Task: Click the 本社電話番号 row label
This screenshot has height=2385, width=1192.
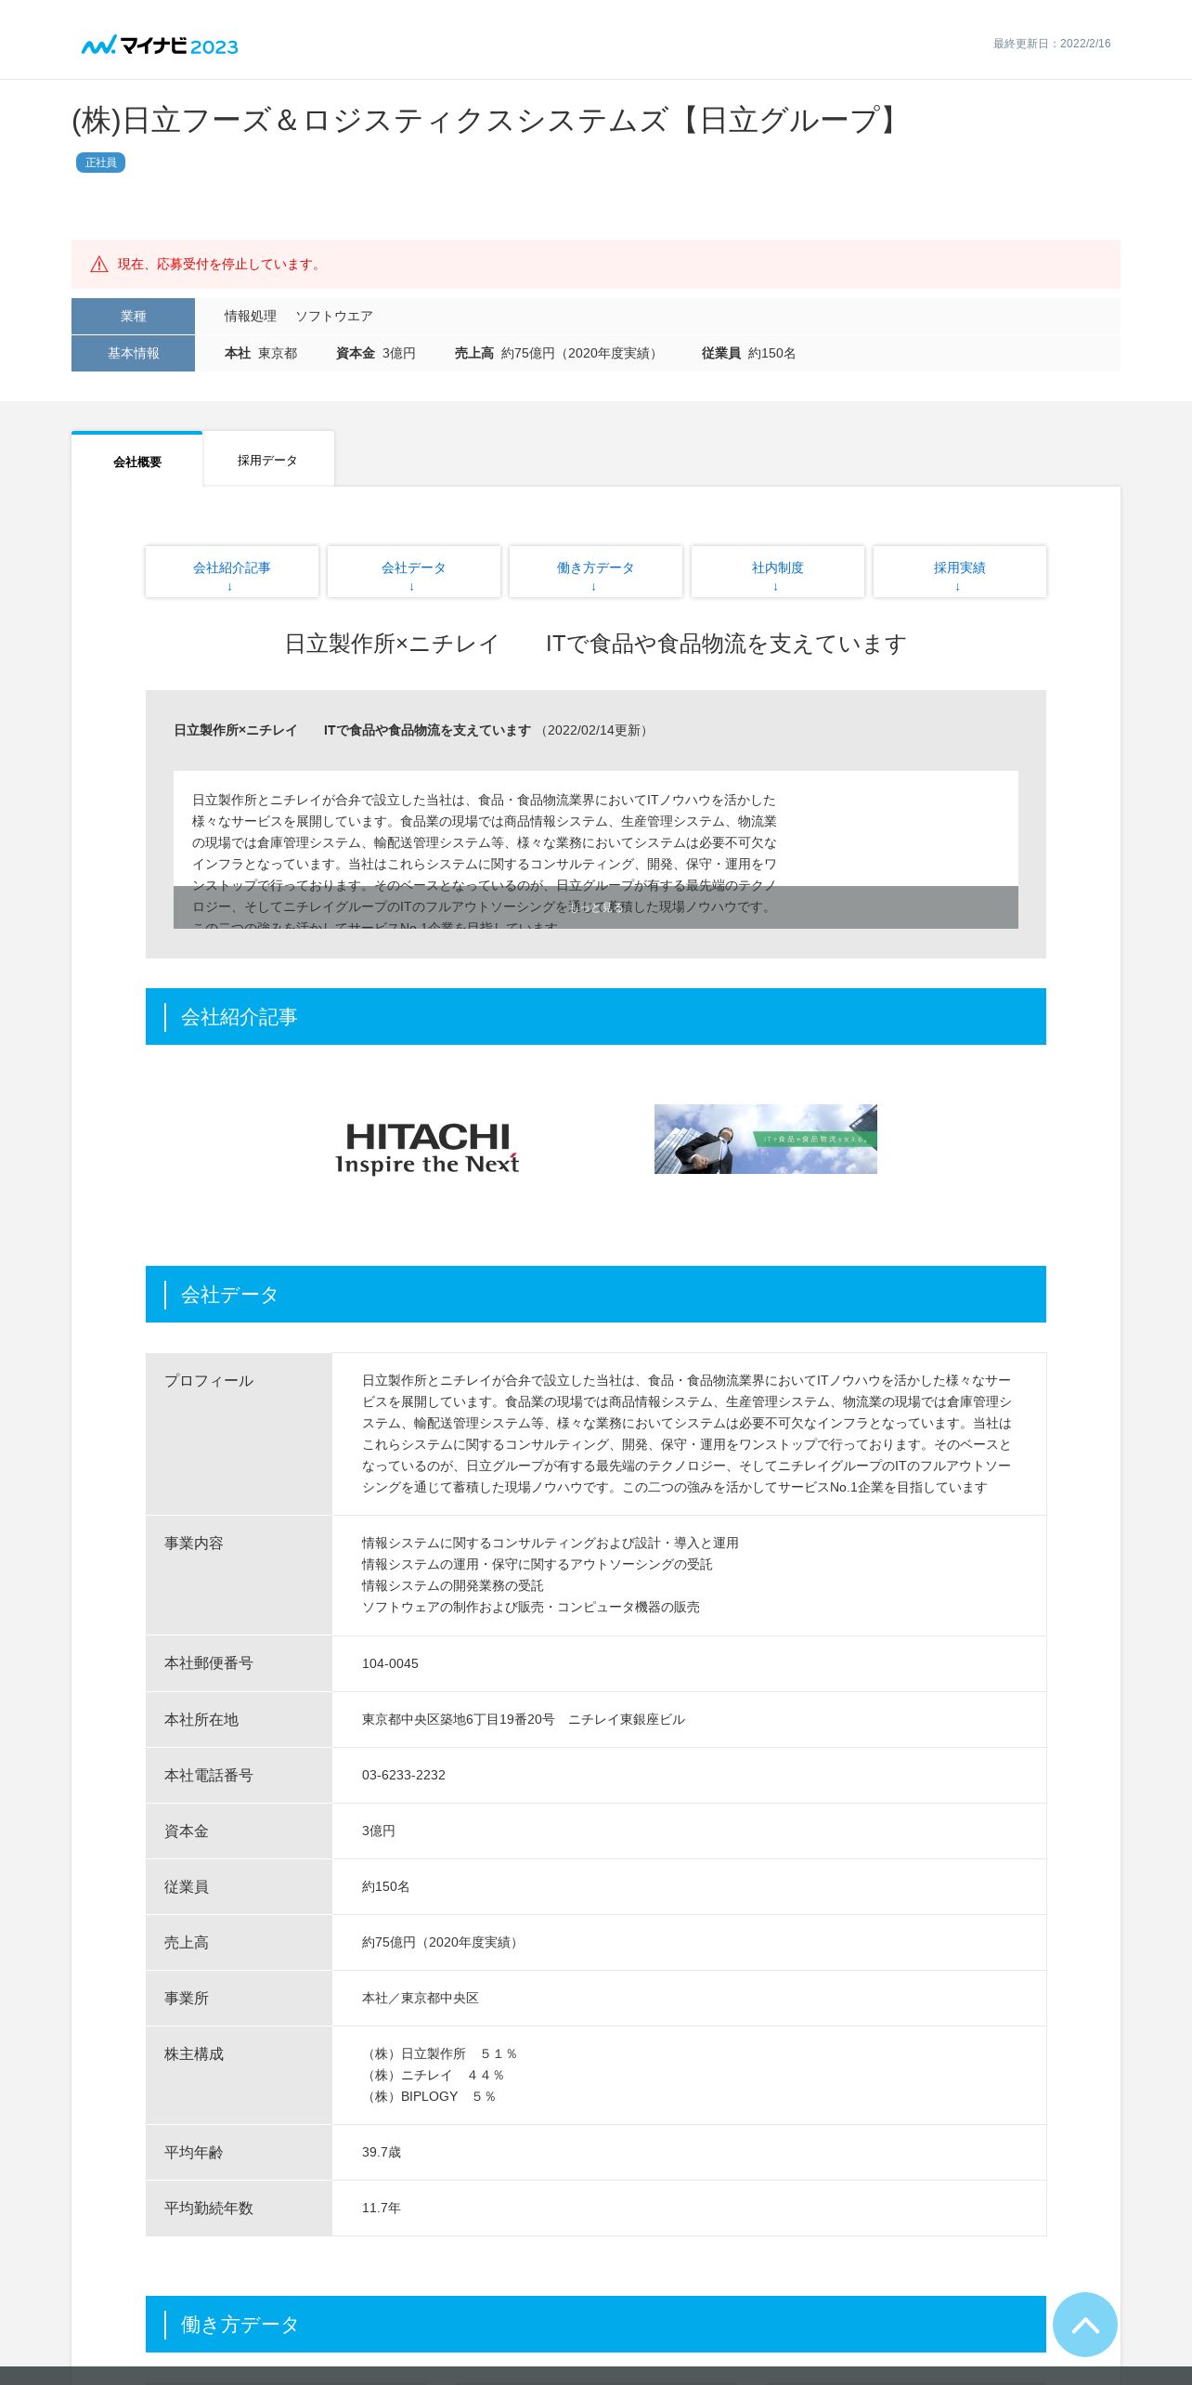Action: (209, 1776)
